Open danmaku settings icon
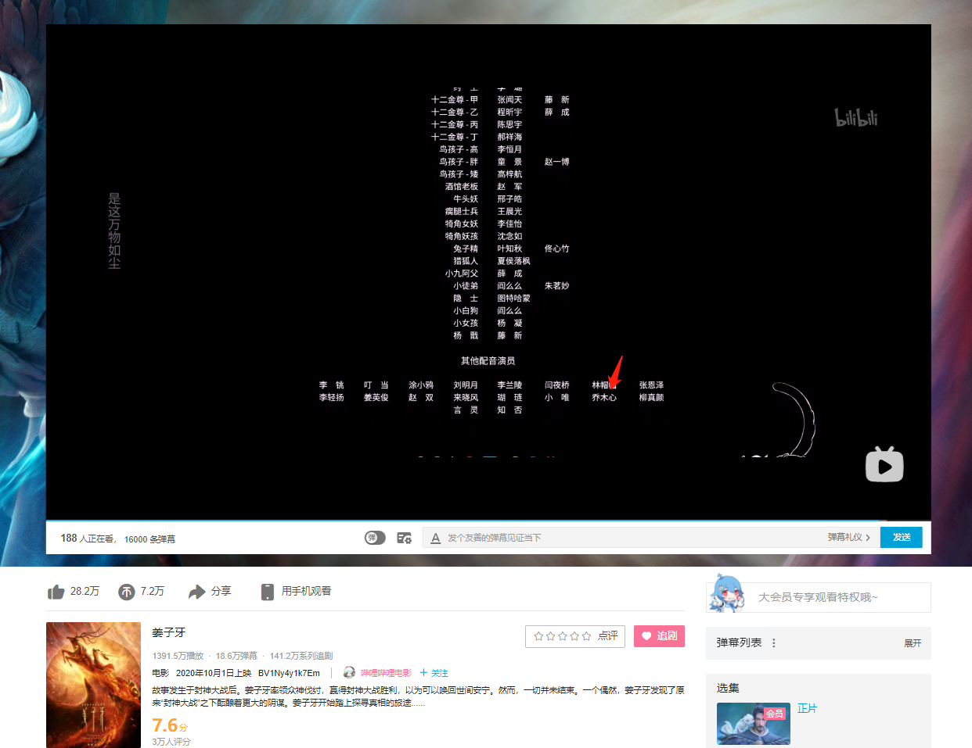This screenshot has width=972, height=748. click(404, 538)
